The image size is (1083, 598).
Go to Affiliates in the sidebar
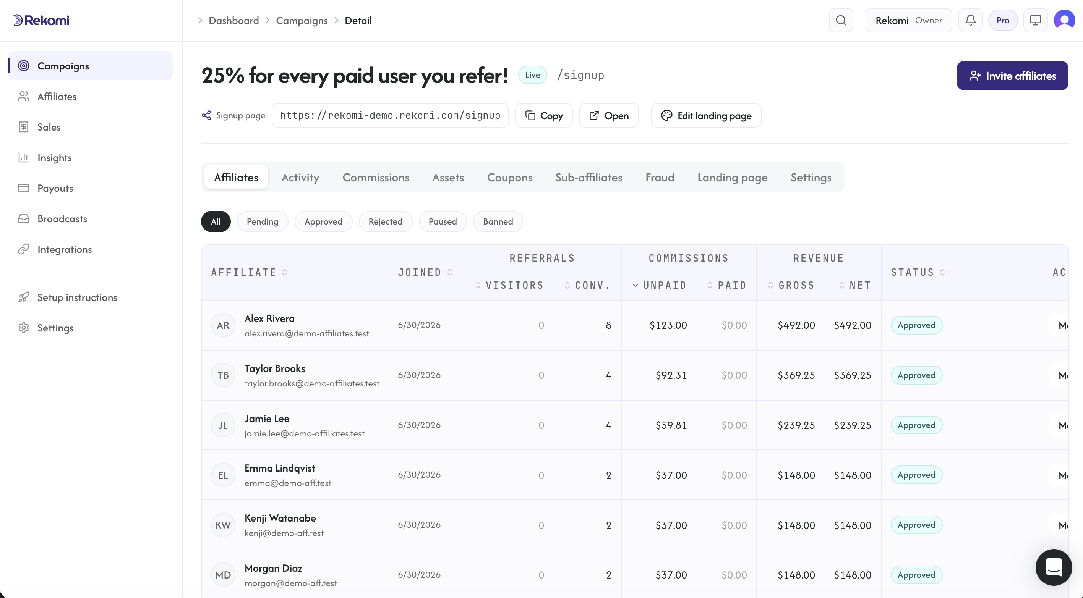pyautogui.click(x=91, y=96)
